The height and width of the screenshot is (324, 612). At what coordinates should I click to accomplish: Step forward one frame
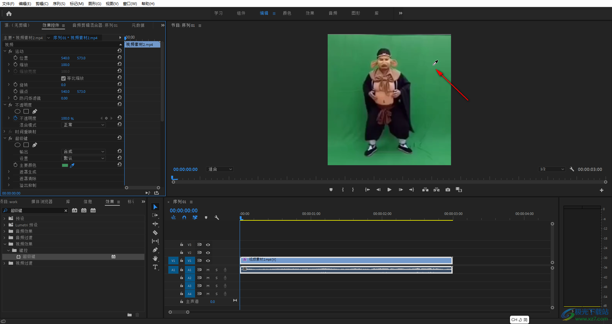pyautogui.click(x=401, y=190)
